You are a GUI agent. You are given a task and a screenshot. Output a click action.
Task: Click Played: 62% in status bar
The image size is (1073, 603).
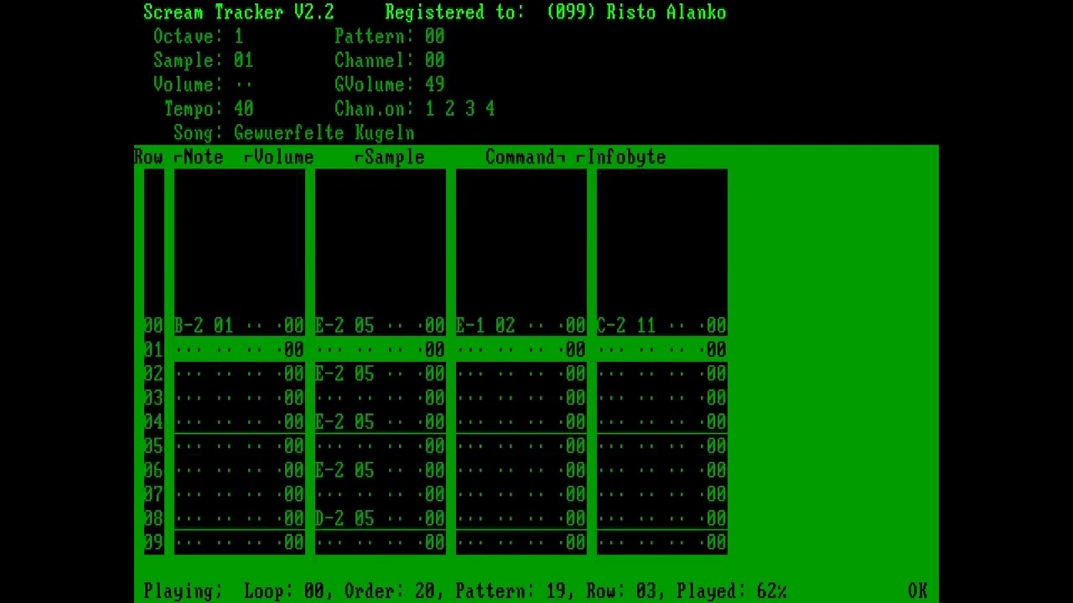732,591
